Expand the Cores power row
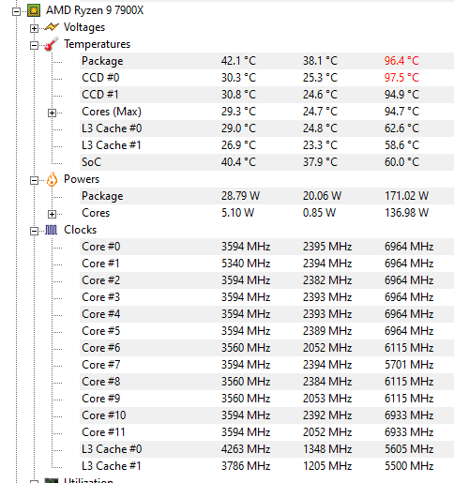454x483 pixels. pos(52,215)
